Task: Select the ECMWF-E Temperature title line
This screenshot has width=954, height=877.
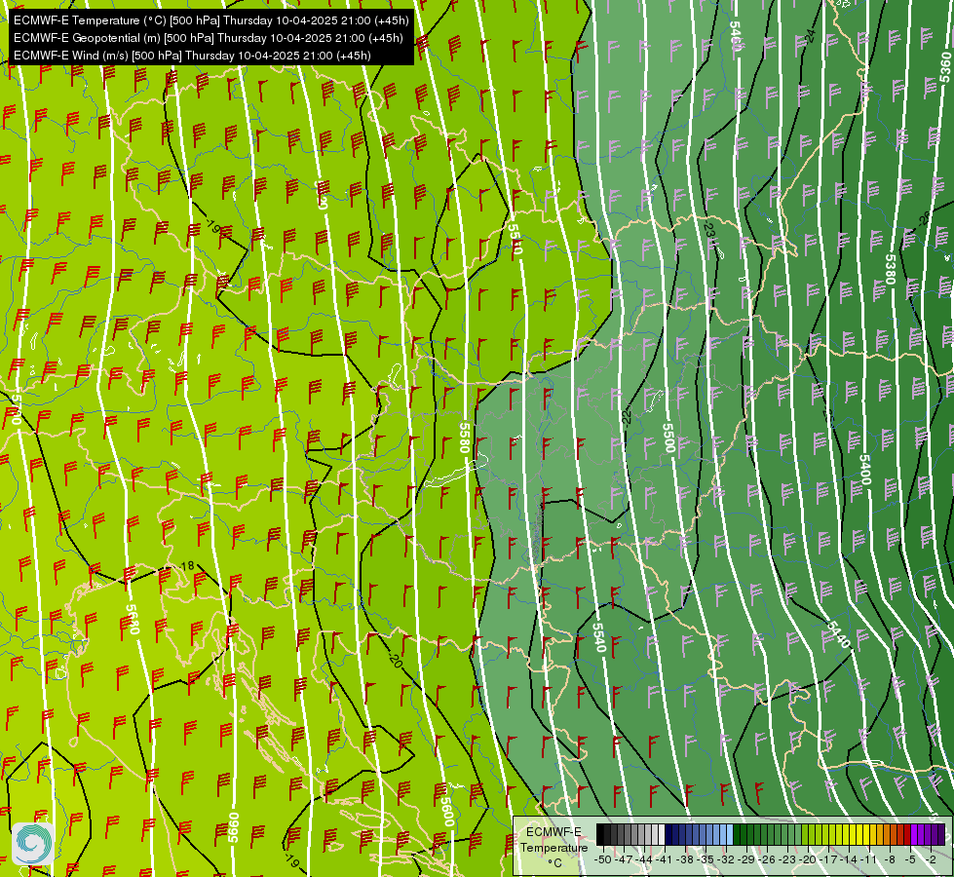Action: 211,20
